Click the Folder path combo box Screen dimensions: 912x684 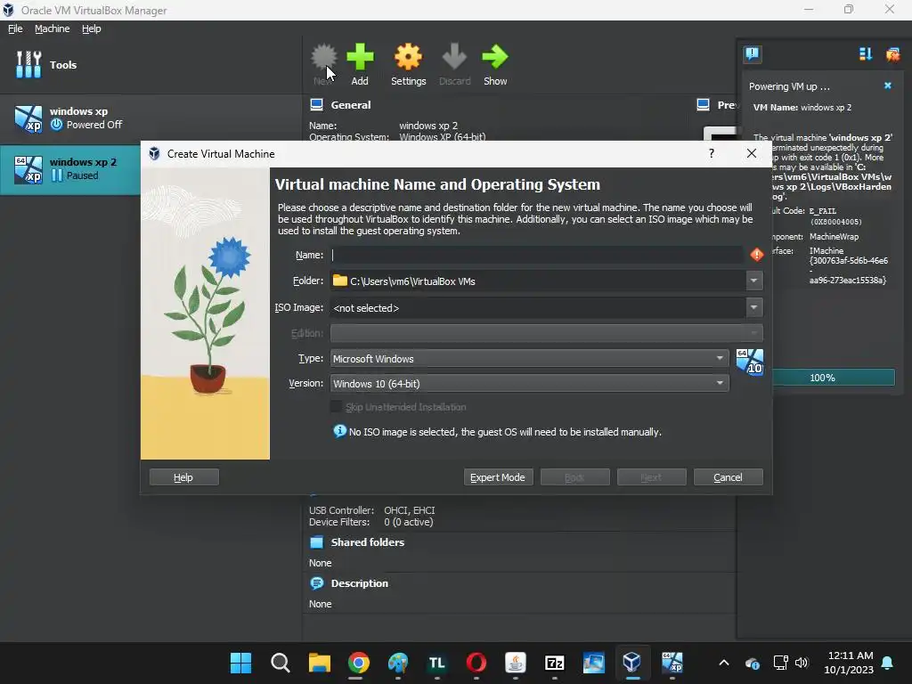538,281
